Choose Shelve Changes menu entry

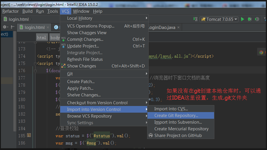click(x=104, y=95)
